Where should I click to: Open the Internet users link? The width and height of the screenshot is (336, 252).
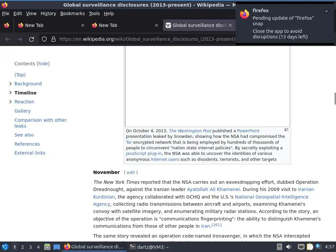click(x=165, y=159)
